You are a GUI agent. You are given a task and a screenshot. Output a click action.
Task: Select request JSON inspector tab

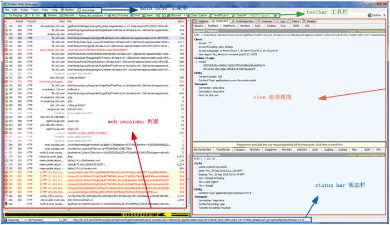tap(296, 26)
